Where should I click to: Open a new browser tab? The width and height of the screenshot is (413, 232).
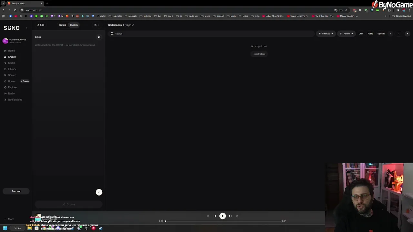click(47, 3)
